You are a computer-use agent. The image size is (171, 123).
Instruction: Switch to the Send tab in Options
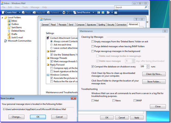71,25
